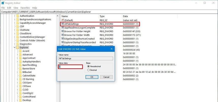Viewport: 218px width, 102px height.
Task: Expand the BackgroundAccessApplications node
Action: click(x=14, y=19)
